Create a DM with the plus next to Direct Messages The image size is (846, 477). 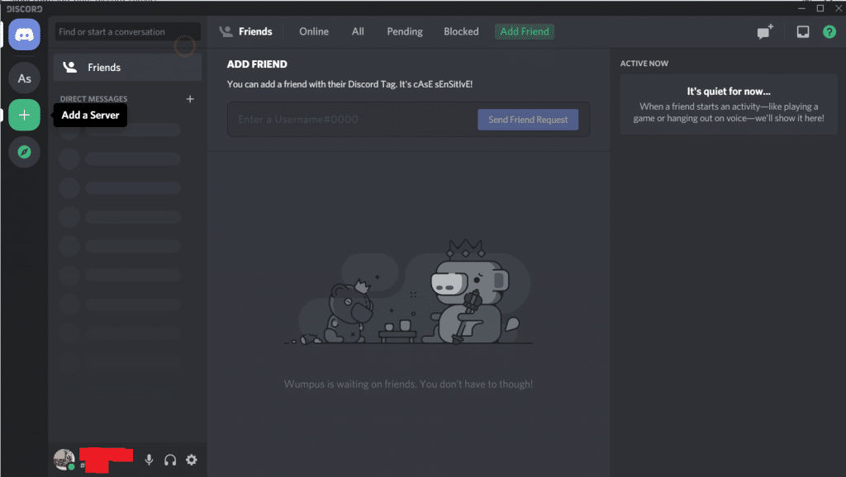pos(190,98)
